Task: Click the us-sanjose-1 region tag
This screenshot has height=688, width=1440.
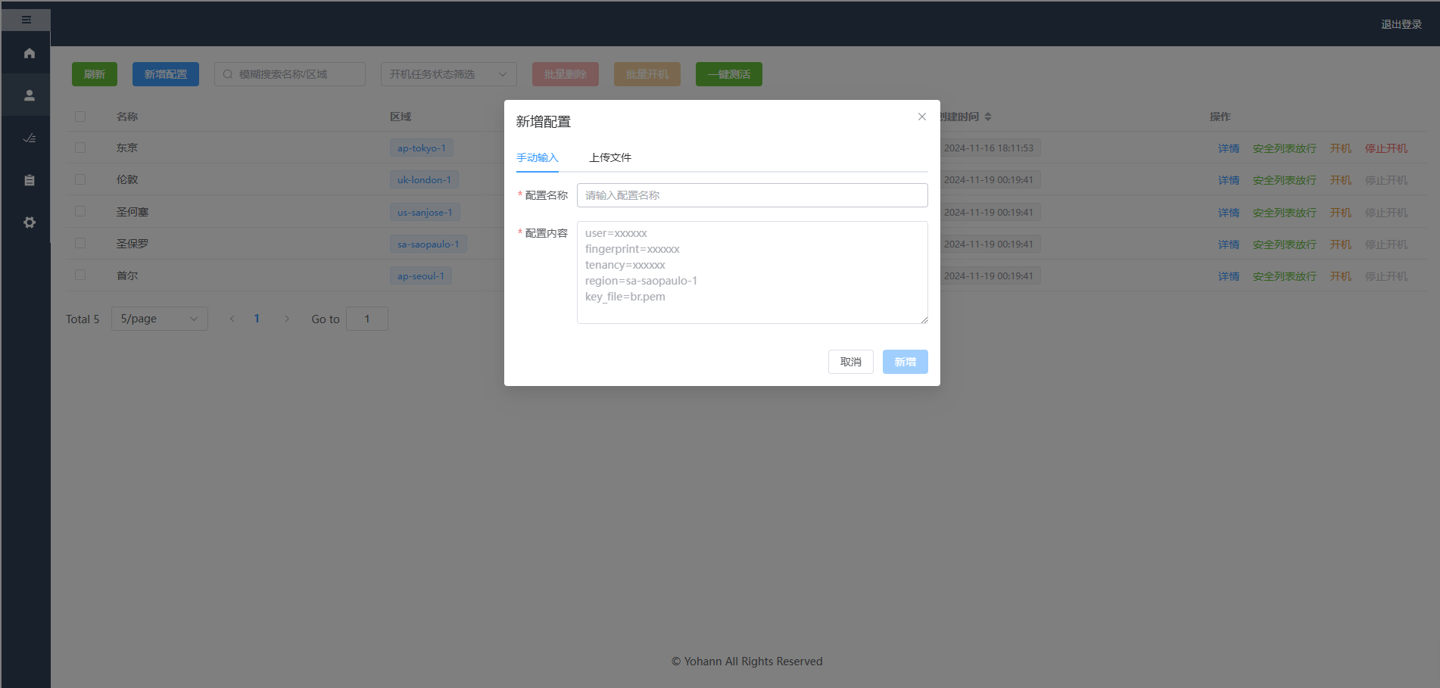Action: tap(425, 213)
